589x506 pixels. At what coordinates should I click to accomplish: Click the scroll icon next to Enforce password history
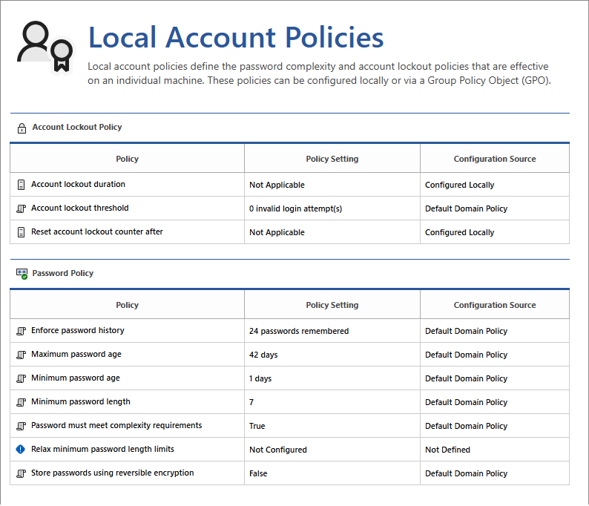[21, 331]
